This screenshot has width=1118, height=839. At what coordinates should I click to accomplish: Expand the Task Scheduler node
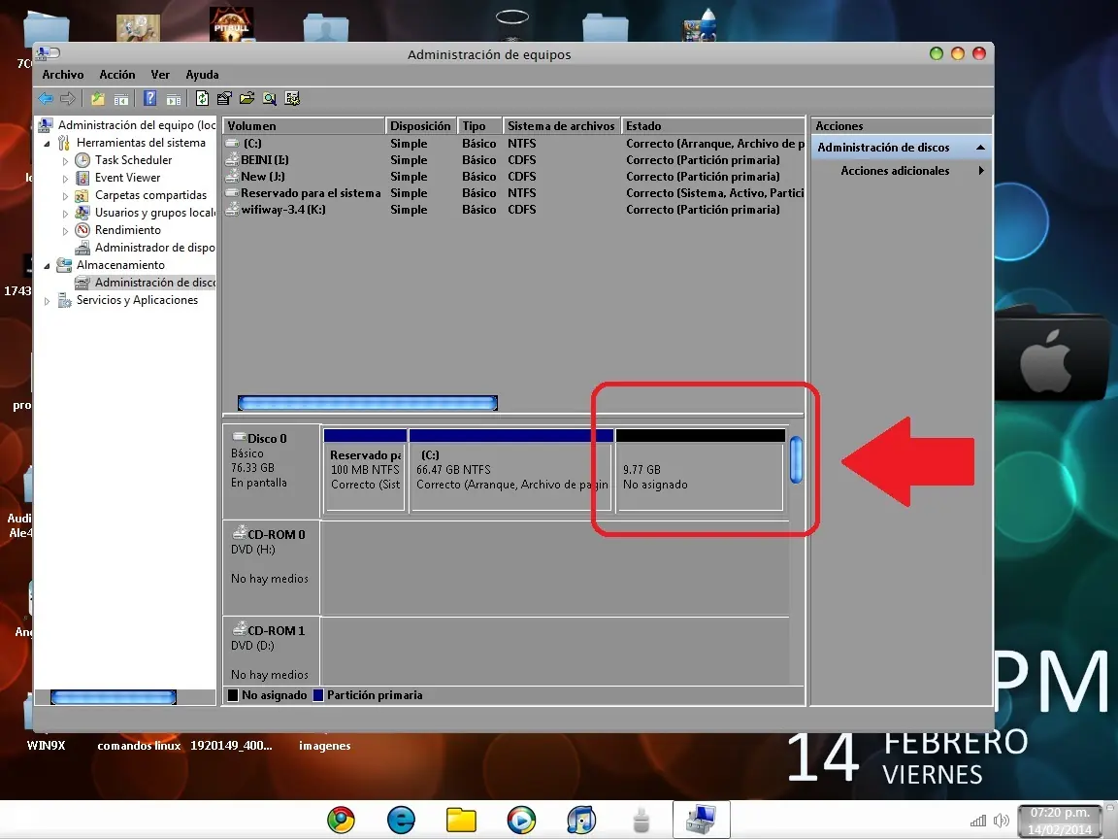pyautogui.click(x=66, y=160)
